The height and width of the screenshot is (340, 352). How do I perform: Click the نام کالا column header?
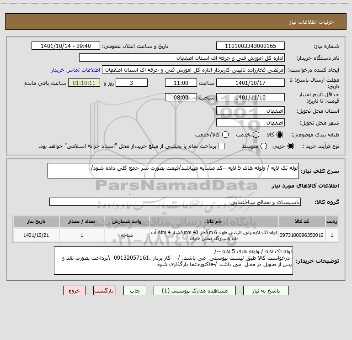[214, 222]
